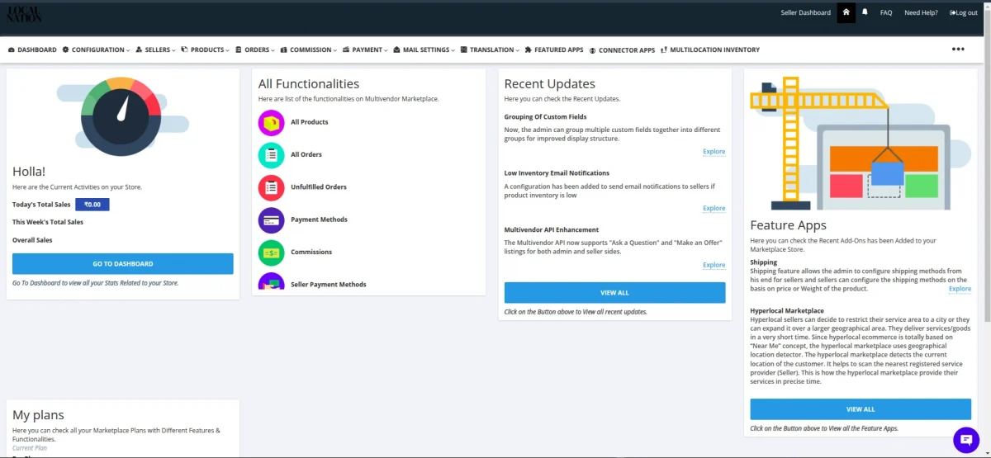Explore Multivendor API Enhancement update
Screen dimensions: 991x458
click(x=714, y=265)
